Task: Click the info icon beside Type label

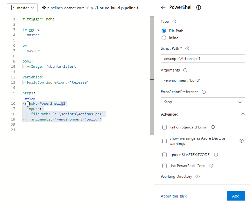Action: [x=174, y=22]
